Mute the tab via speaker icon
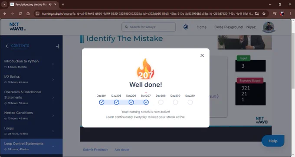295x157 pixels. (50, 4)
